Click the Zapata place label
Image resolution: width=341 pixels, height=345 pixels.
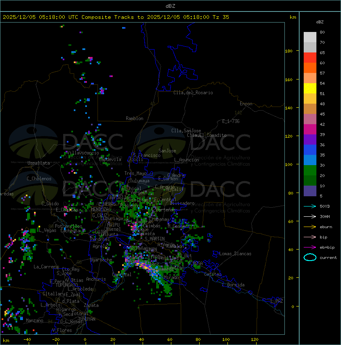click(91, 305)
